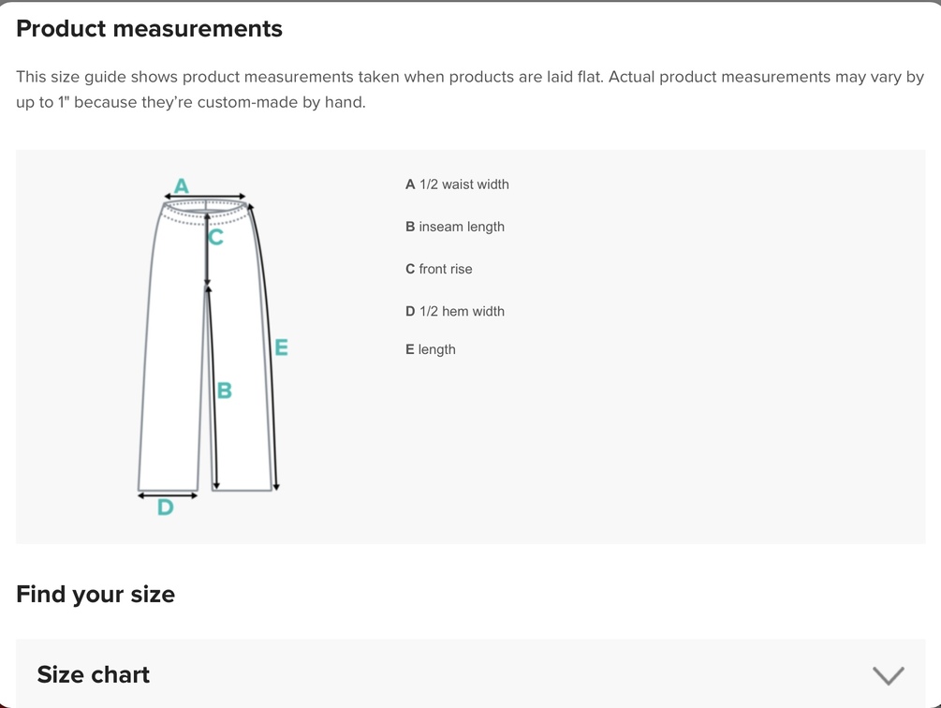941x708 pixels.
Task: Click the Size chart section title
Action: 93,675
